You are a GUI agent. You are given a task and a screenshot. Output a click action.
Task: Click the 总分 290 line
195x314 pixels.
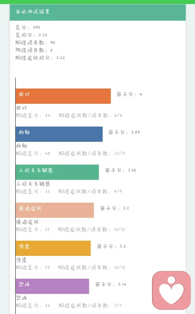28,27
